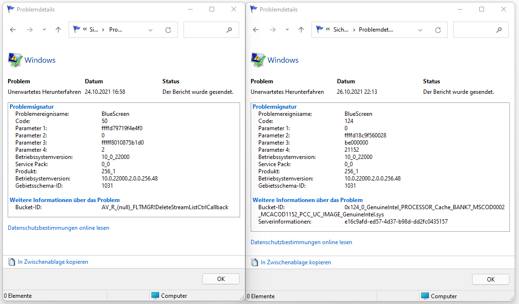Image resolution: width=519 pixels, height=304 pixels.
Task: Click 'Weitere Informationen über das Problem' in right window
Action: (x=308, y=200)
